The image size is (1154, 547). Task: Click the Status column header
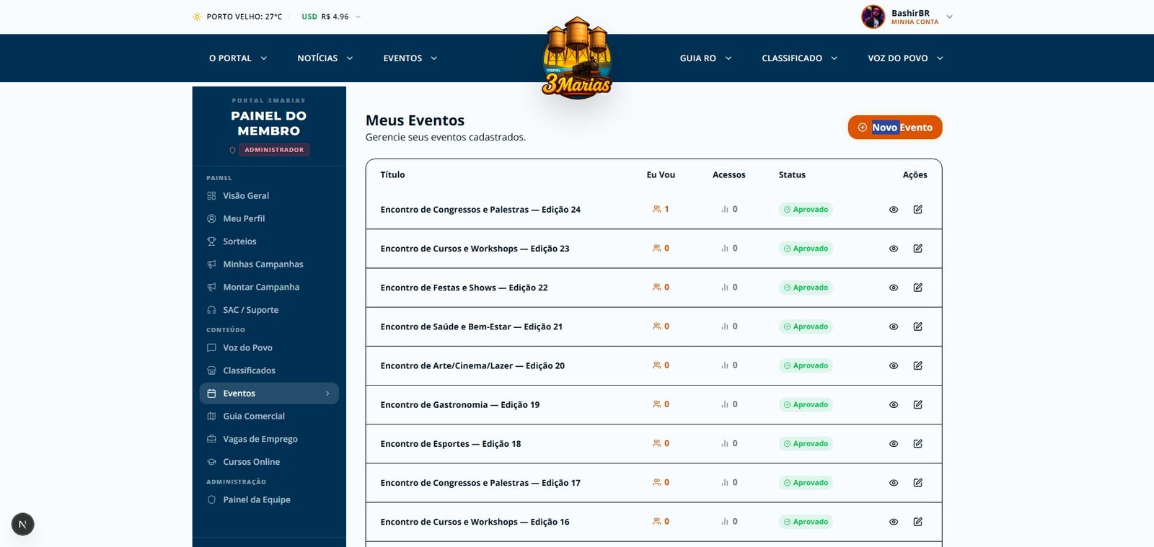click(792, 175)
